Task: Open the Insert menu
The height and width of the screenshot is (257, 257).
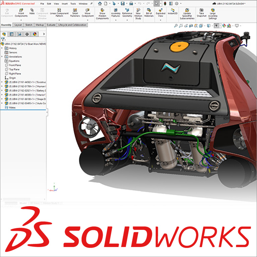Action: click(64, 4)
